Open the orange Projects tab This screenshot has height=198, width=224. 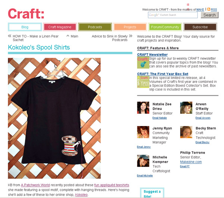click(130, 27)
